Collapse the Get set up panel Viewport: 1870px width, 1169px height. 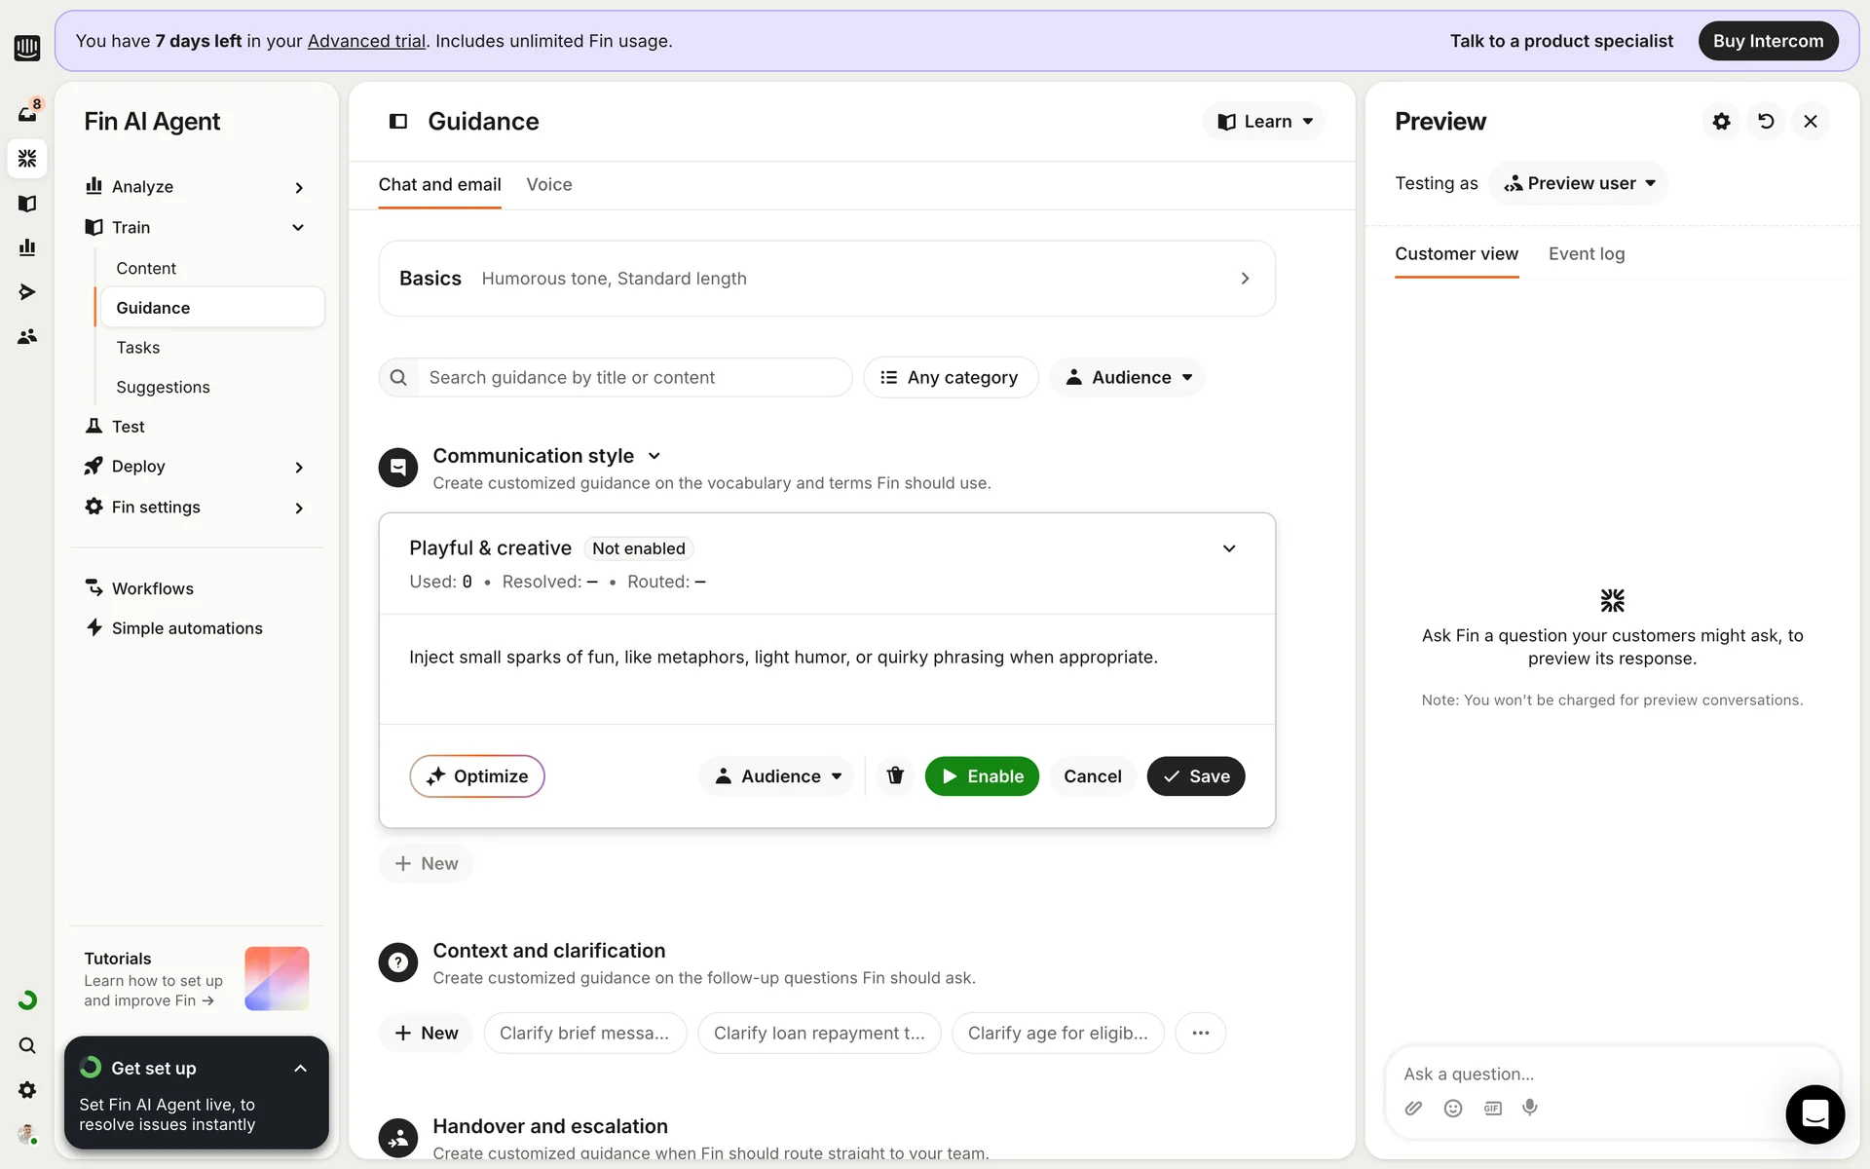point(300,1069)
